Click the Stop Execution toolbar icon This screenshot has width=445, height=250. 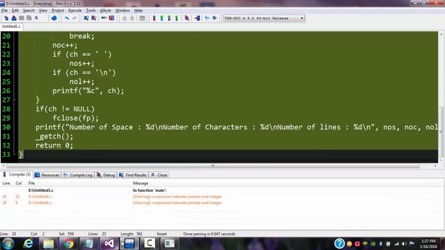[x=197, y=18]
